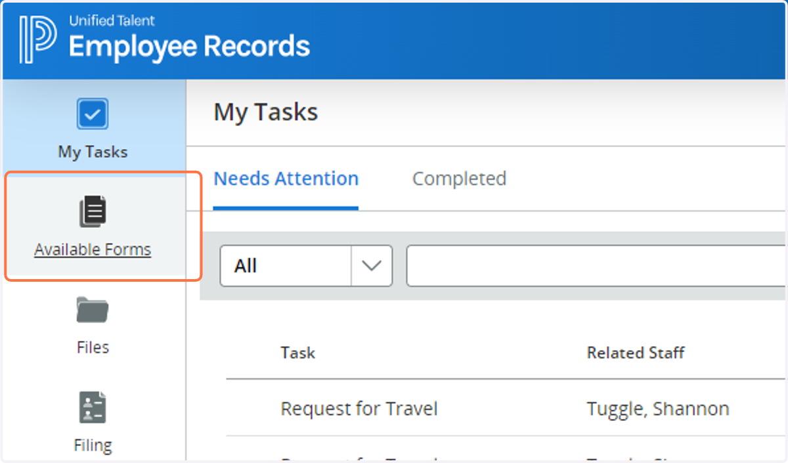Open the Filing cabinet icon
The height and width of the screenshot is (463, 788).
[93, 407]
